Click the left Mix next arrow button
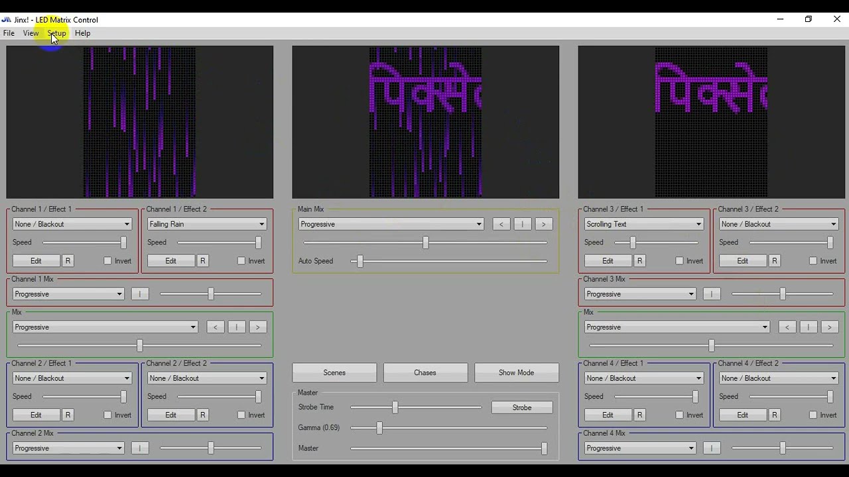Viewport: 849px width, 477px height. 258,327
